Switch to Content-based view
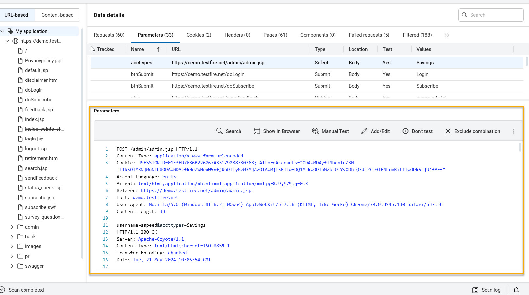The image size is (529, 295). pos(58,15)
